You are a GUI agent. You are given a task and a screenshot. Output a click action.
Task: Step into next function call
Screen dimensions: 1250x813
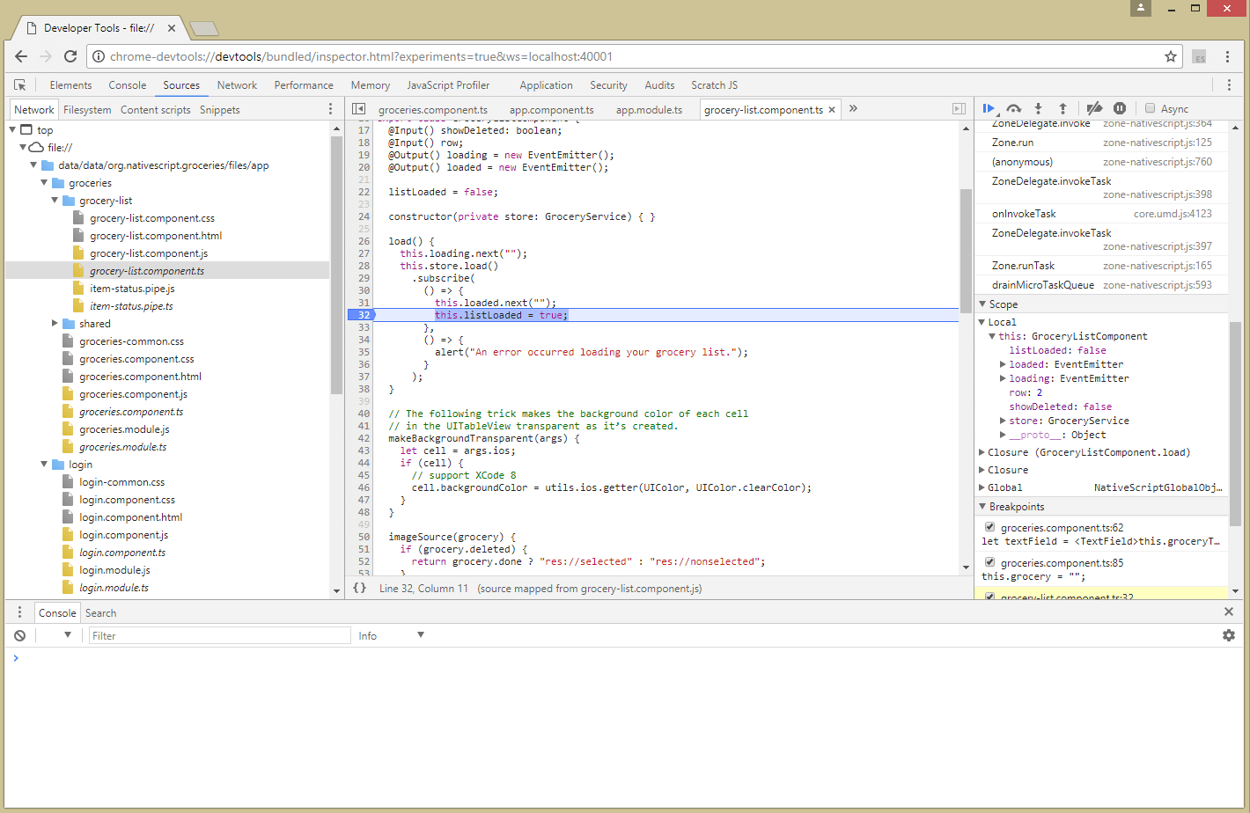tap(1039, 109)
